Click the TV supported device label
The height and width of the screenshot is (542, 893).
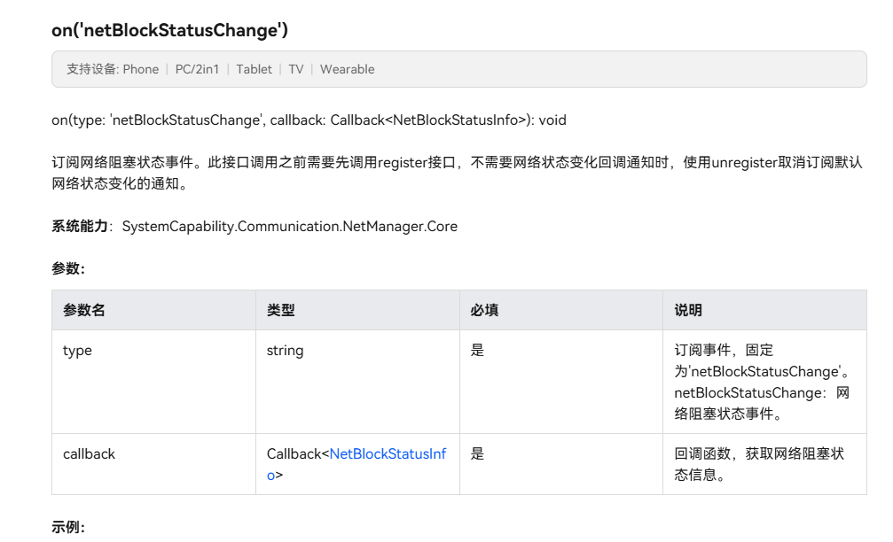(x=296, y=69)
